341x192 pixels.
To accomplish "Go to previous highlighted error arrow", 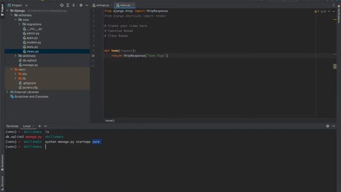I will (x=329, y=11).
